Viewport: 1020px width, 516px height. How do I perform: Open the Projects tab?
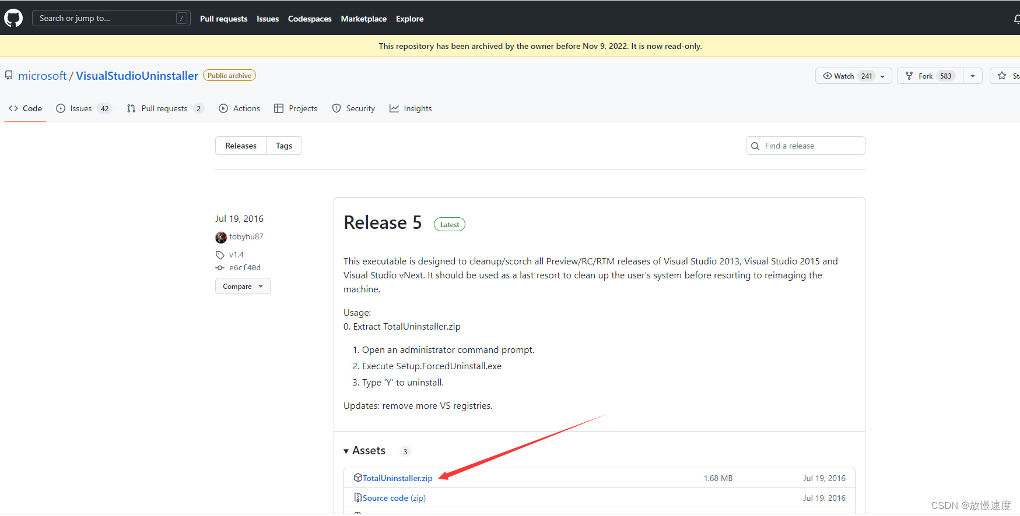click(x=296, y=108)
